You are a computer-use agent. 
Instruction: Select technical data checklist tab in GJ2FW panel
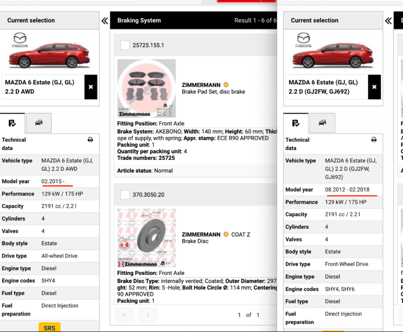[296, 122]
